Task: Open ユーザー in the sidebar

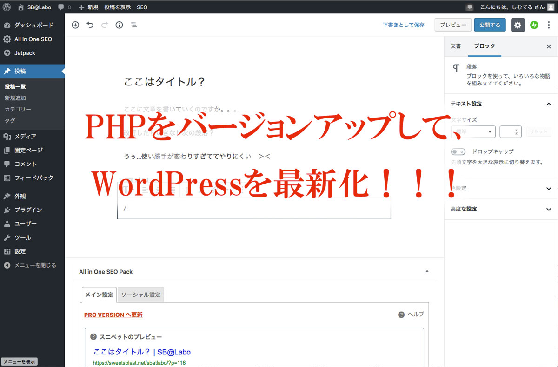Action: coord(32,223)
